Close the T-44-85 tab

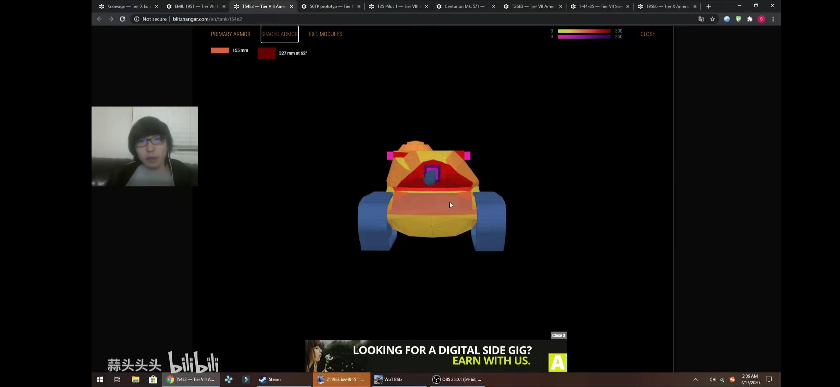[x=628, y=6]
